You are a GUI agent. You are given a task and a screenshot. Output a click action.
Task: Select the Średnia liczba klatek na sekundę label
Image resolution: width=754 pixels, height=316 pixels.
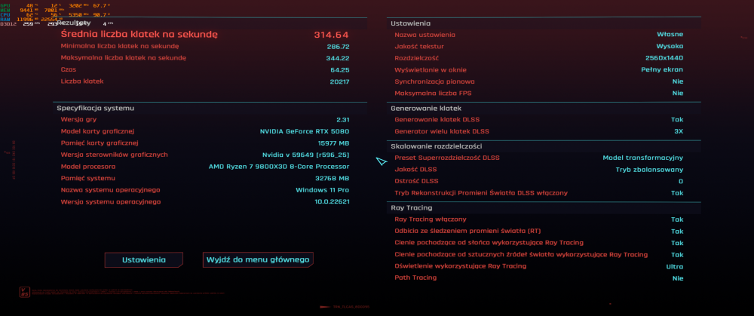pos(139,35)
